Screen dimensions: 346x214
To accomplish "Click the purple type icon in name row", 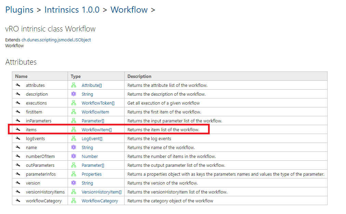I will [73, 147].
